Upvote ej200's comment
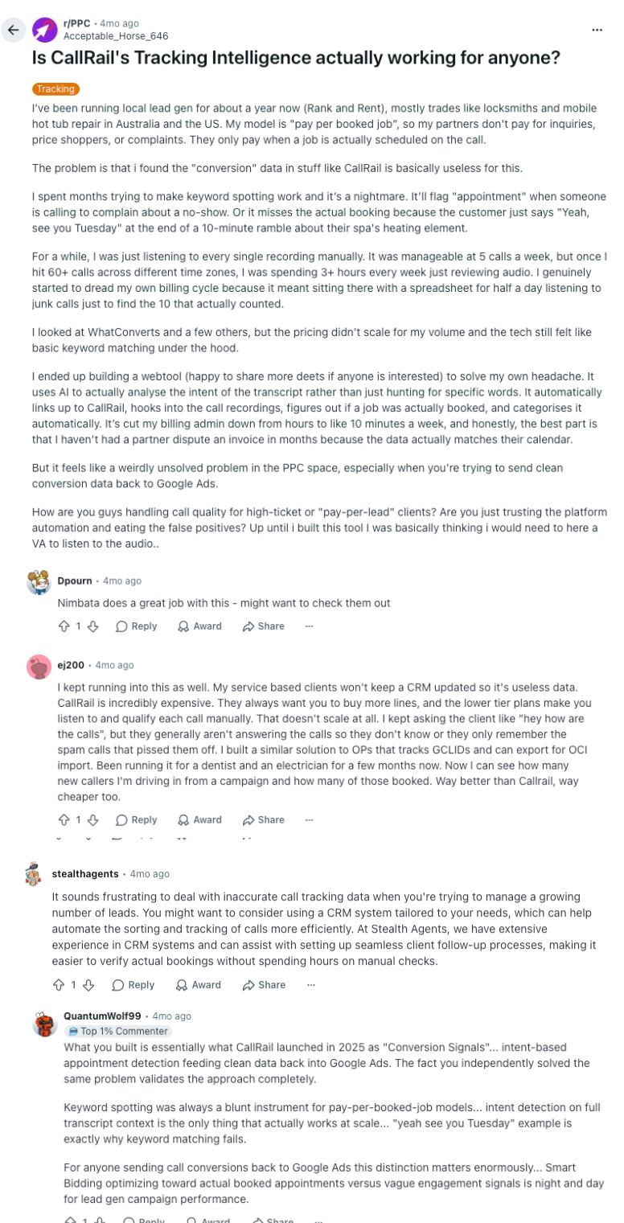Viewport: 624px width, 1223px height. point(64,820)
